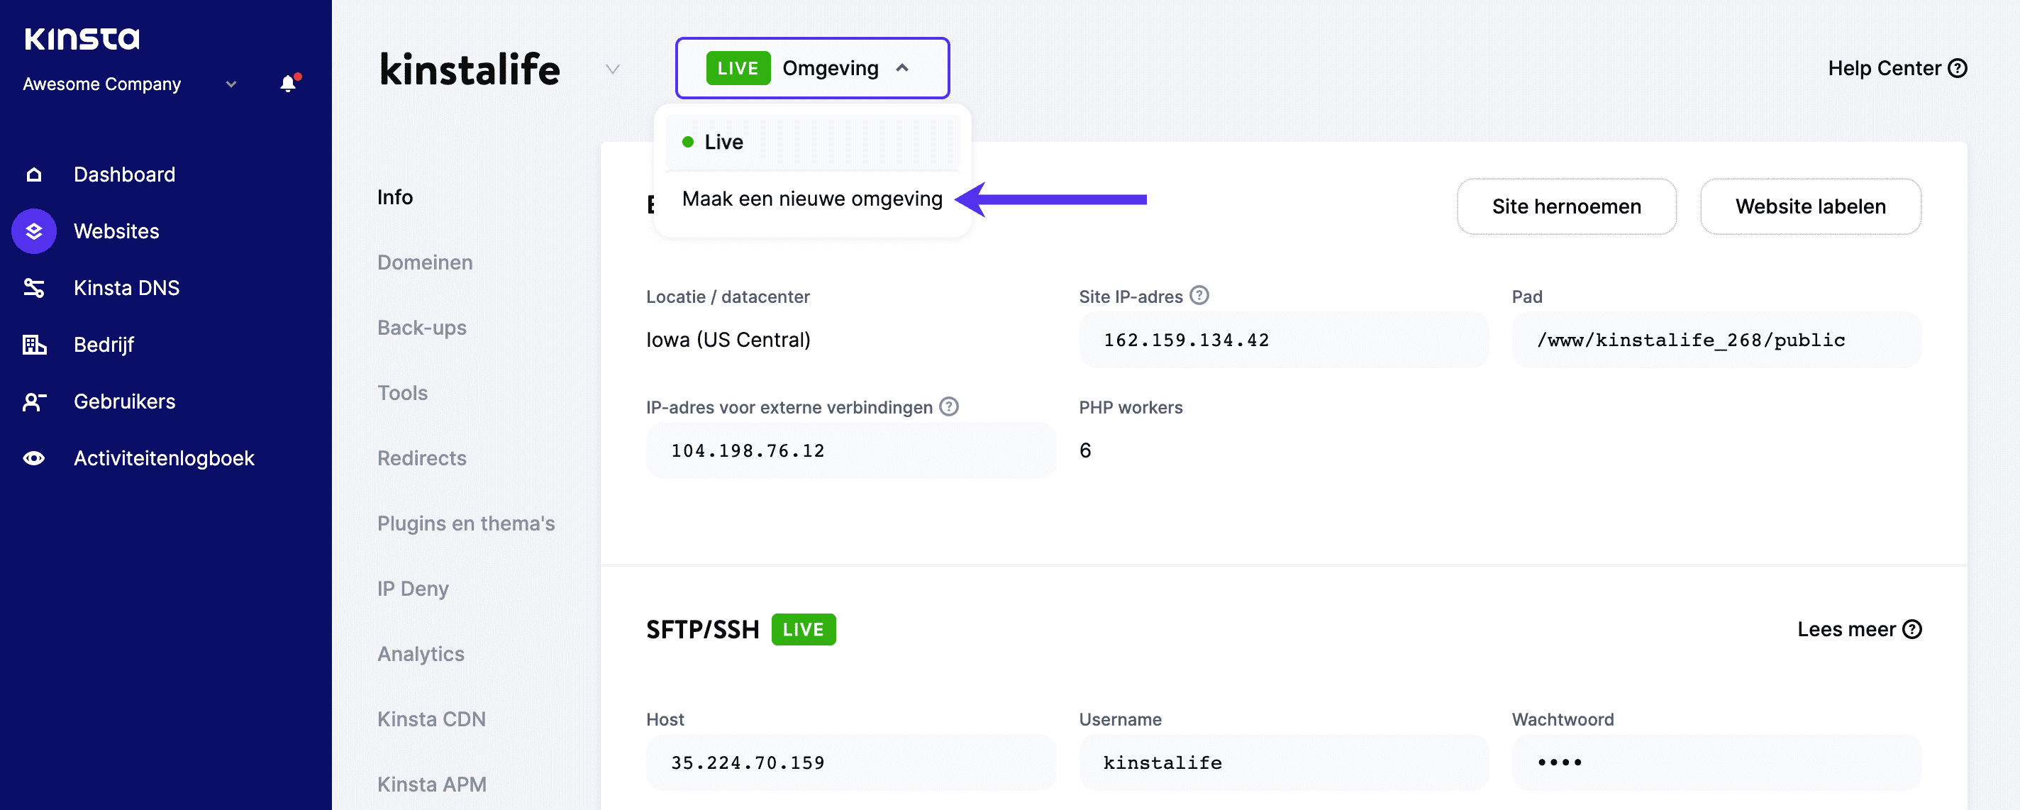Expand the Awesome Company dropdown
This screenshot has height=810, width=2020.
coord(230,84)
